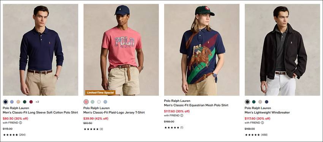Open Men's Classic-Fit Long Sleeve Soft Cotton Polo link
Image resolution: width=323 pixels, height=142 pixels.
pos(40,112)
